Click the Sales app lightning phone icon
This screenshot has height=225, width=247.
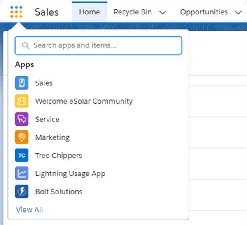22,83
